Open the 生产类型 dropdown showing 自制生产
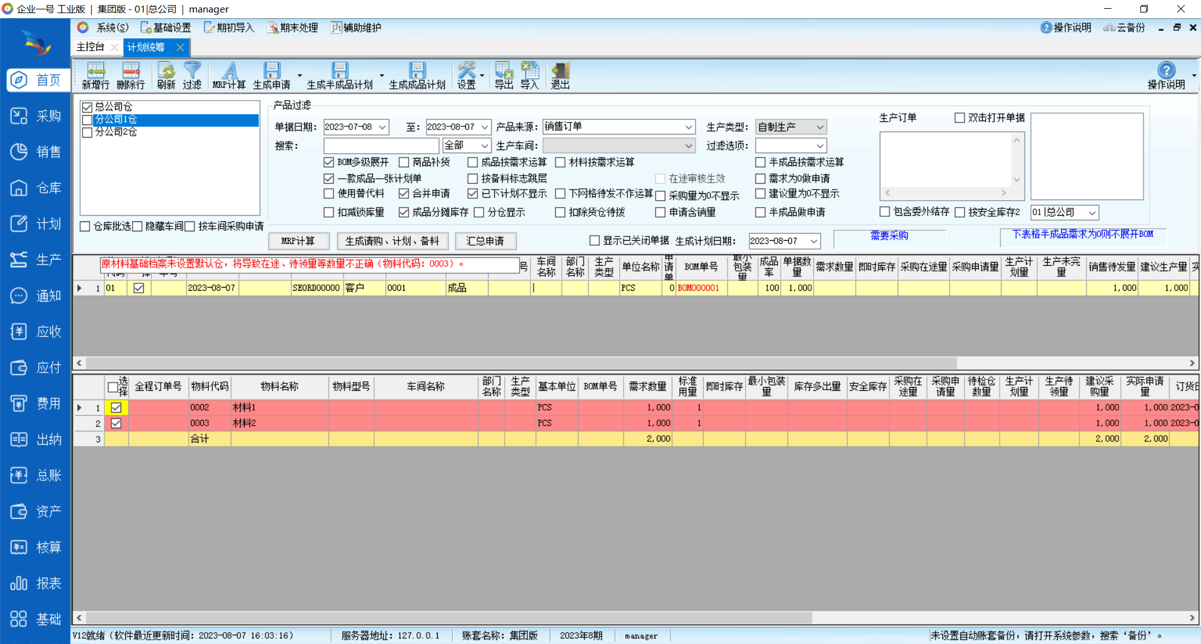Viewport: 1201px width, 644px height. (x=819, y=127)
